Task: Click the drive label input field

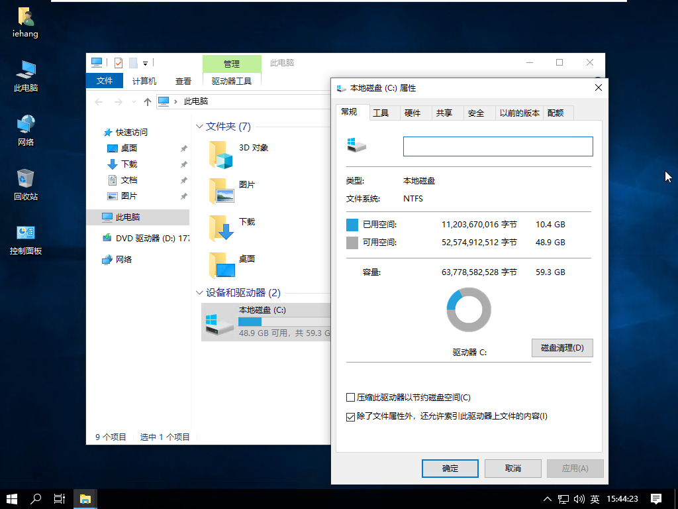Action: tap(497, 146)
